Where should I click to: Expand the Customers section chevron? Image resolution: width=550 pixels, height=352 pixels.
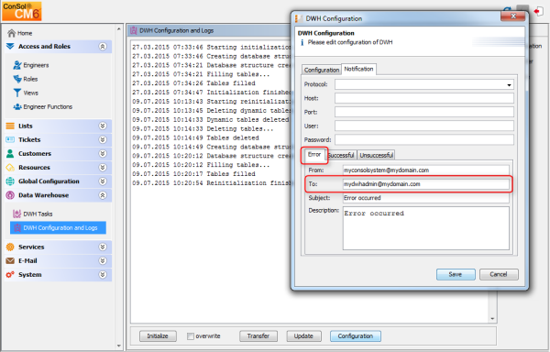[x=103, y=154]
